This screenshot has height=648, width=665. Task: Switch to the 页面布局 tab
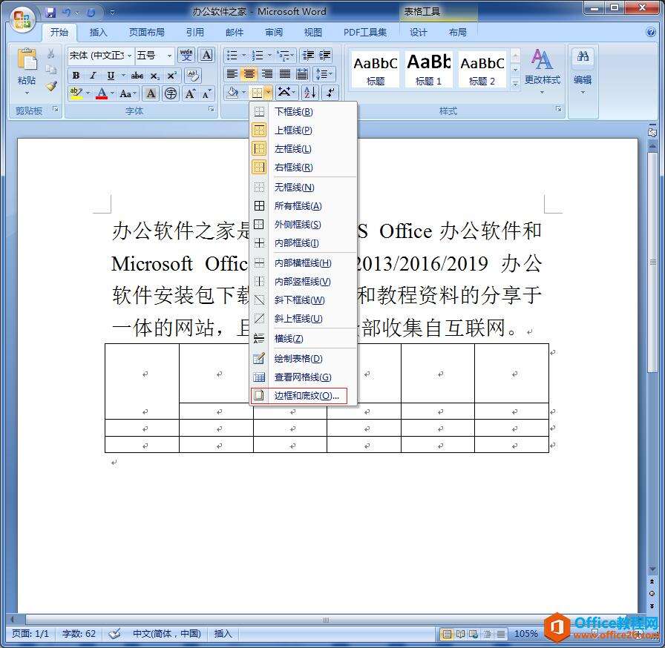click(147, 32)
